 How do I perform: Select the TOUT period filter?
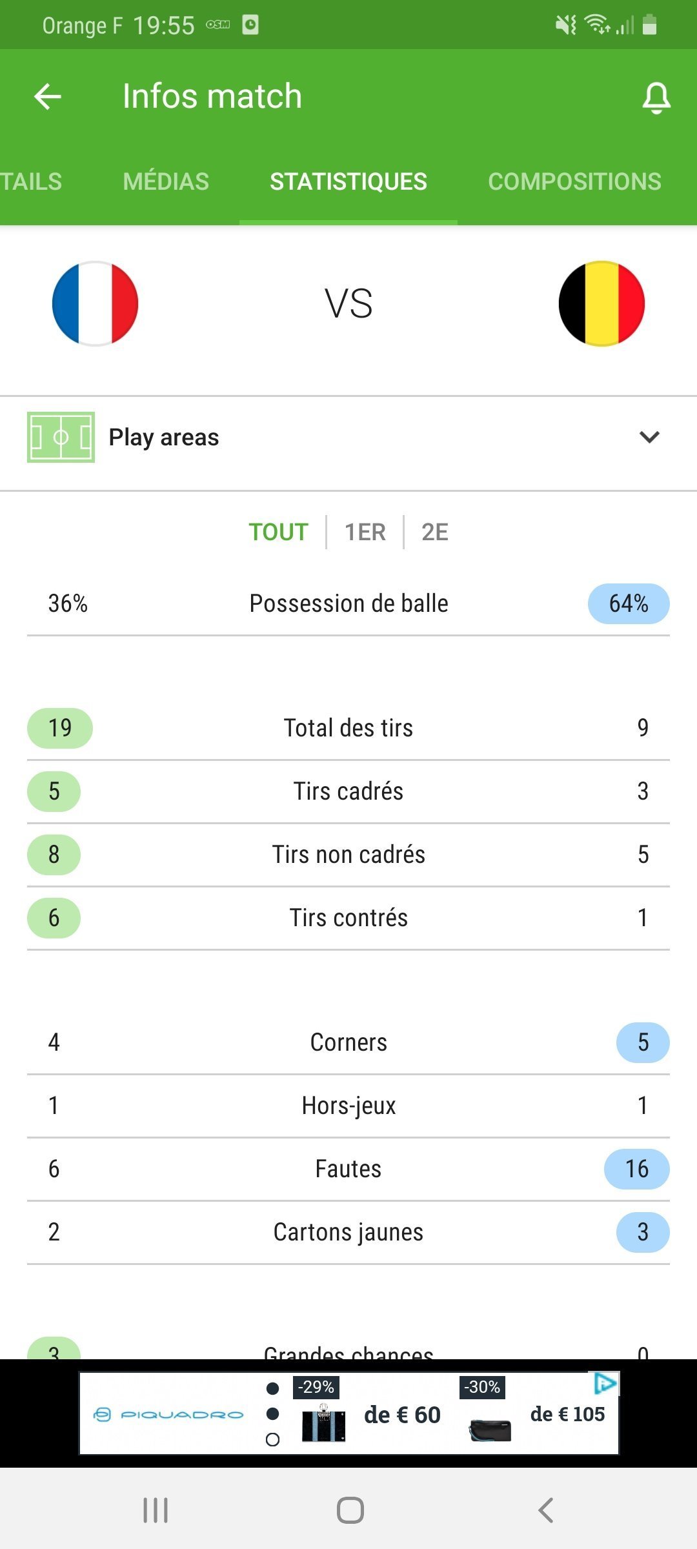tap(278, 532)
